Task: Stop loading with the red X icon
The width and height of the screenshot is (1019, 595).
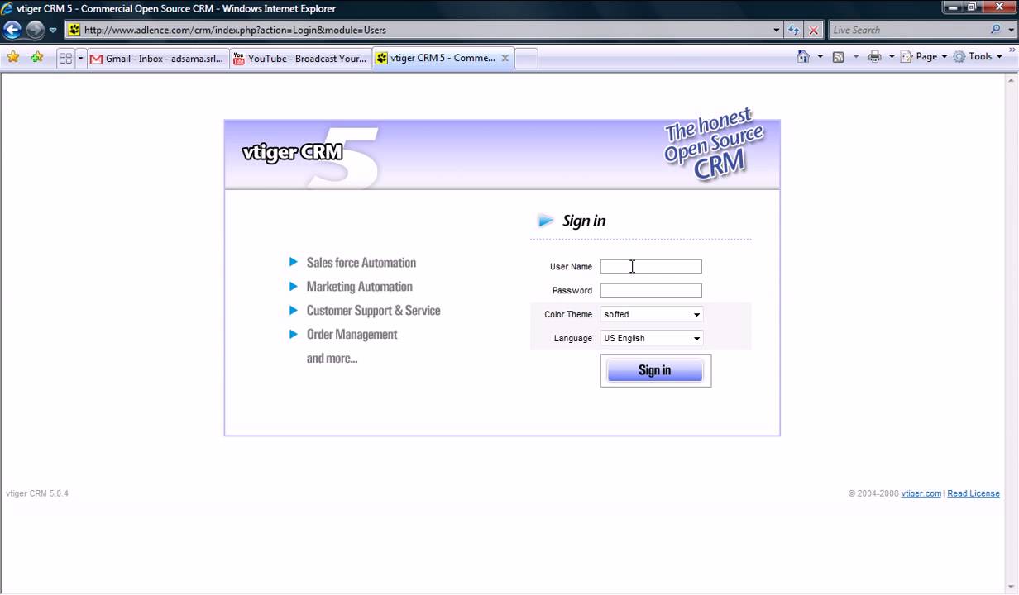Action: pos(814,30)
